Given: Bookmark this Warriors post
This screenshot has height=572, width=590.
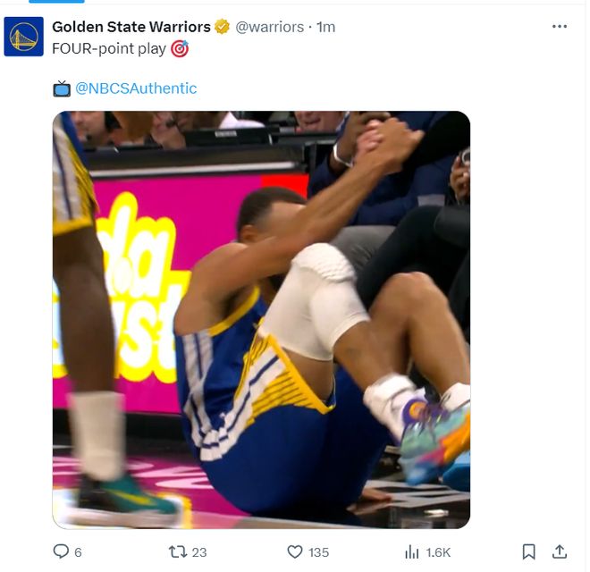Looking at the screenshot, I should (x=529, y=551).
